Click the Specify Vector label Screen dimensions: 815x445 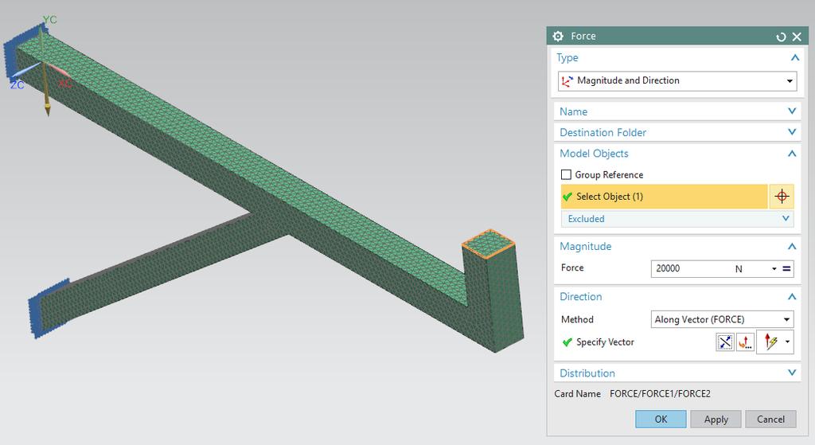tap(605, 342)
